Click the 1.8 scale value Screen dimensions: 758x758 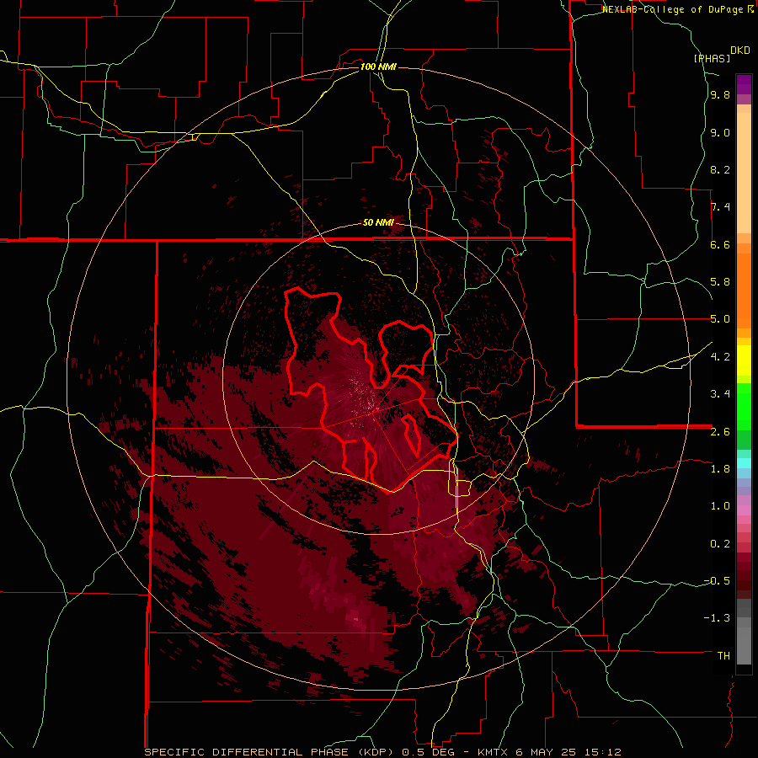(720, 469)
